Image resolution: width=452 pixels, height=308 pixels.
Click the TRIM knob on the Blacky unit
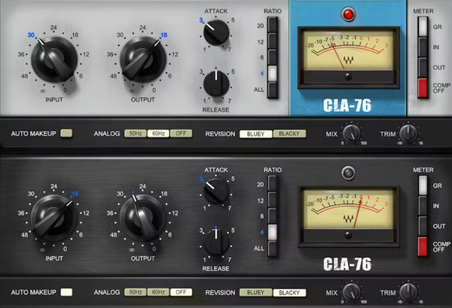(408, 292)
